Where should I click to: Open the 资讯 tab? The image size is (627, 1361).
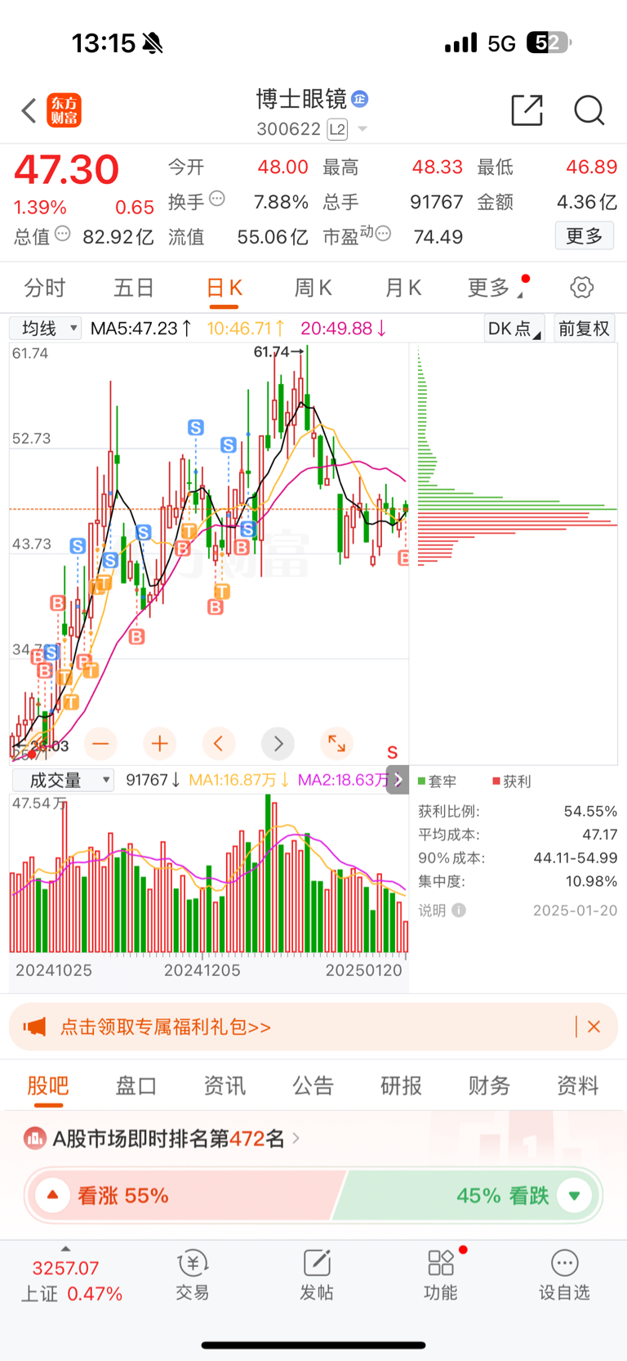coord(225,1086)
